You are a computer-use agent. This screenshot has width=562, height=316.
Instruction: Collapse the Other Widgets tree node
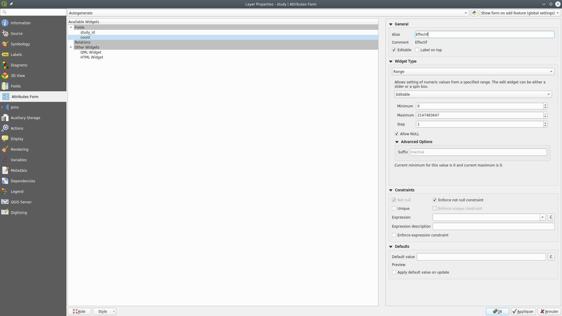pyautogui.click(x=71, y=47)
